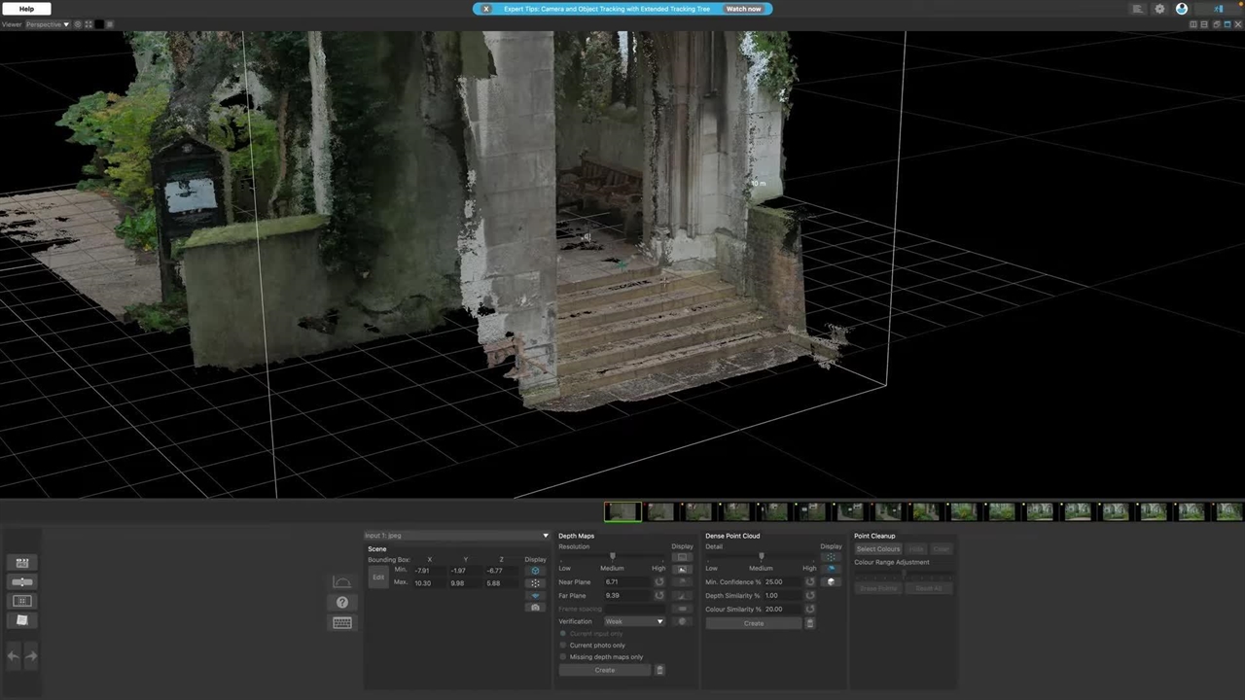
Task: Click 'Watch now' in the tip banner
Action: 743,9
